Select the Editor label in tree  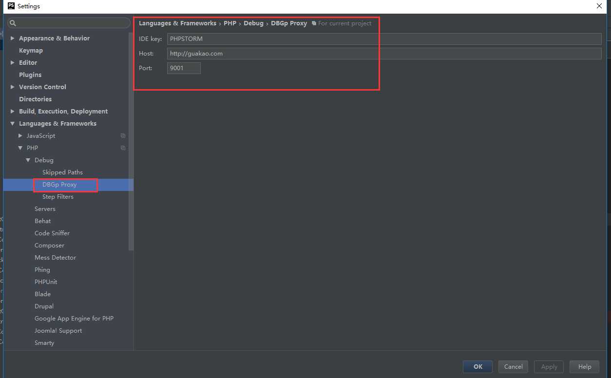[28, 62]
